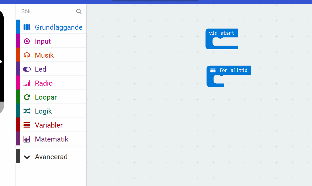This screenshot has height=186, width=312.
Task: Click the Led toggle icon
Action: (x=27, y=69)
